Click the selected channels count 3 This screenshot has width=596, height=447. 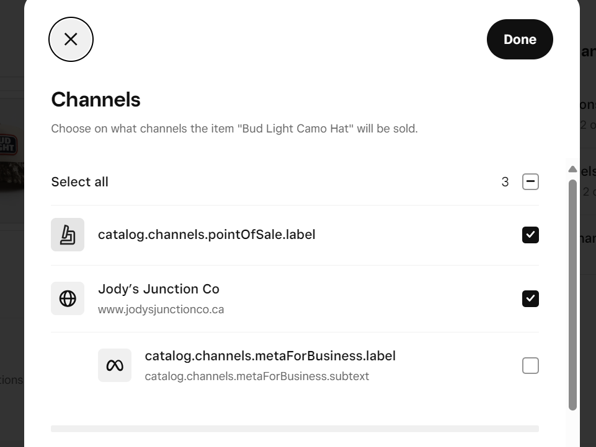[505, 182]
